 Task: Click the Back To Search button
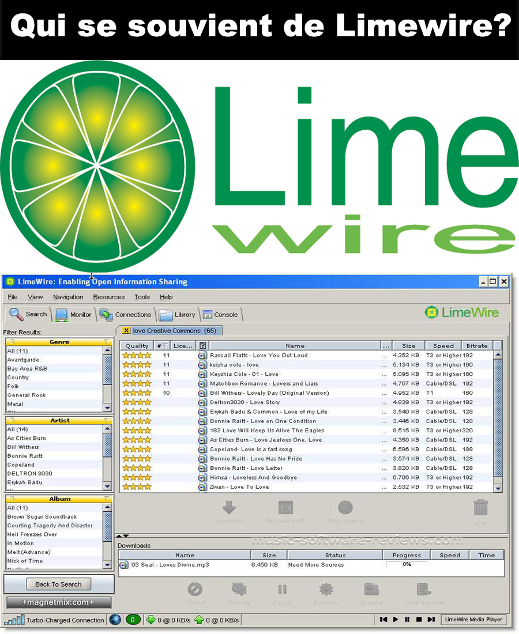(x=58, y=584)
